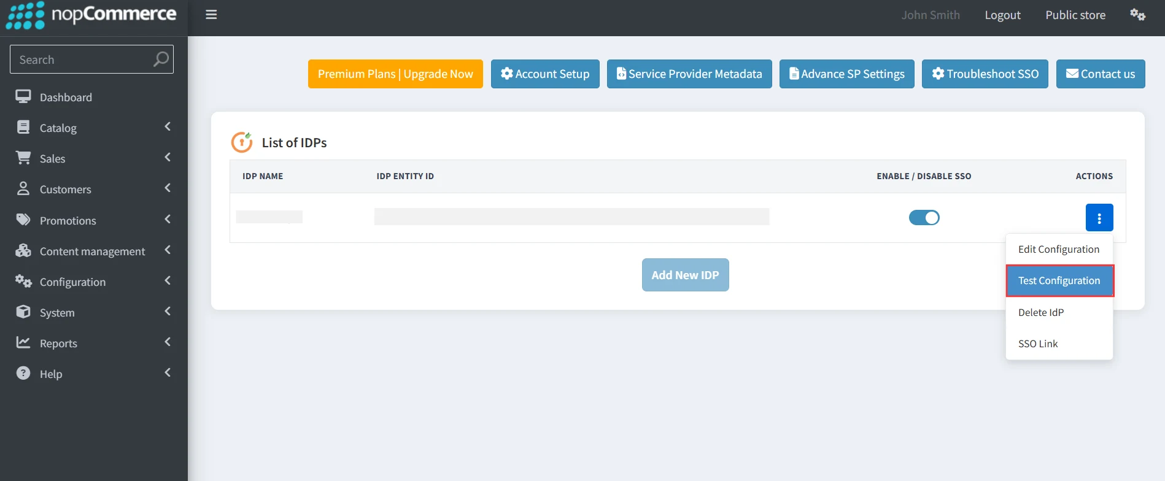The height and width of the screenshot is (481, 1165).
Task: Expand the System menu chevron
Action: point(168,311)
